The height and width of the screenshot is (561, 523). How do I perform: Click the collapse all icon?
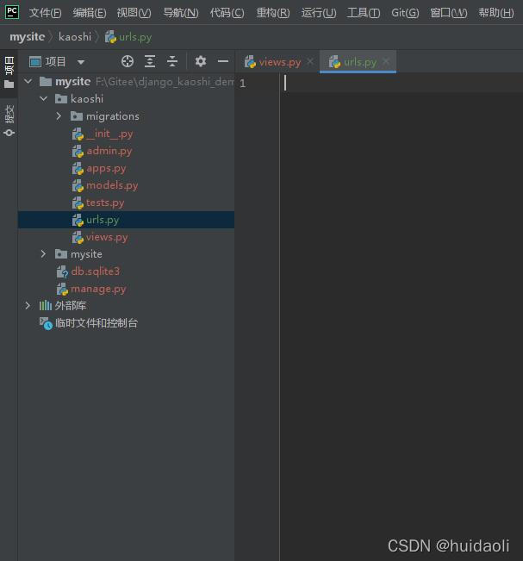point(172,61)
